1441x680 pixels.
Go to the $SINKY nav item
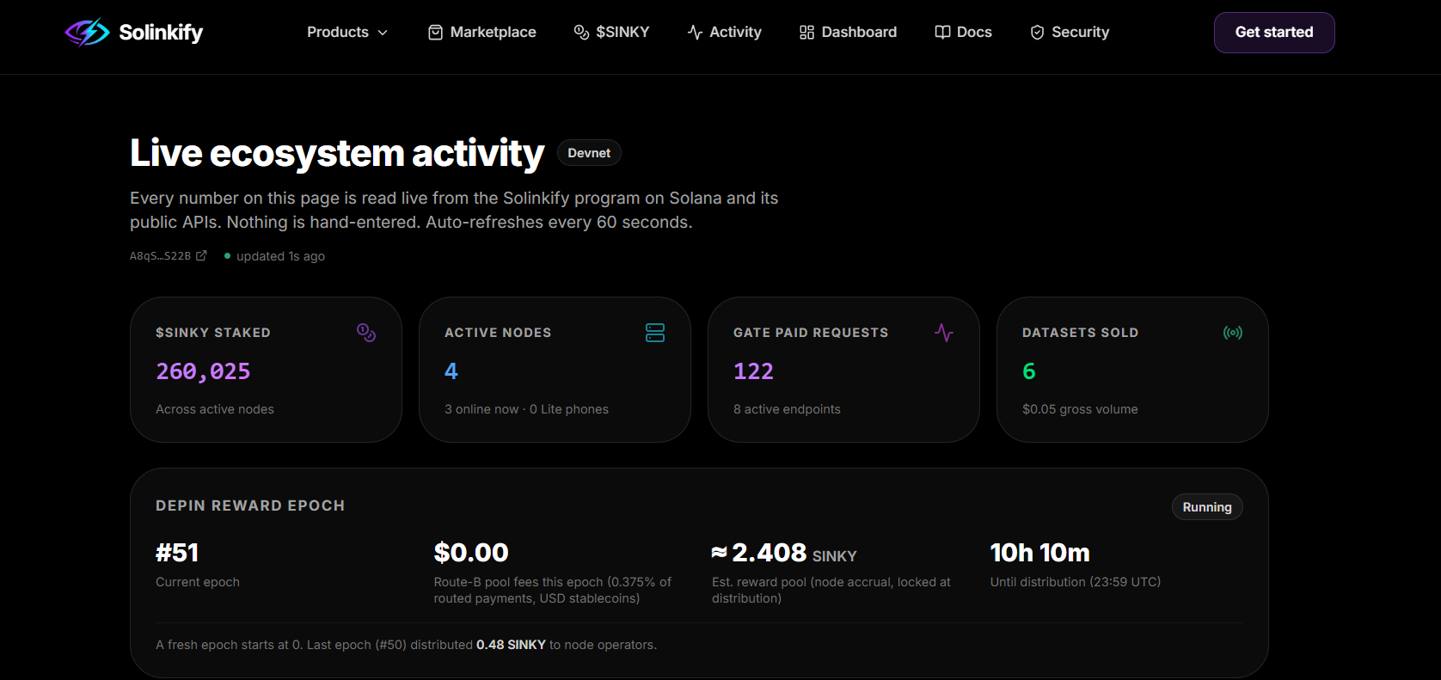coord(611,33)
